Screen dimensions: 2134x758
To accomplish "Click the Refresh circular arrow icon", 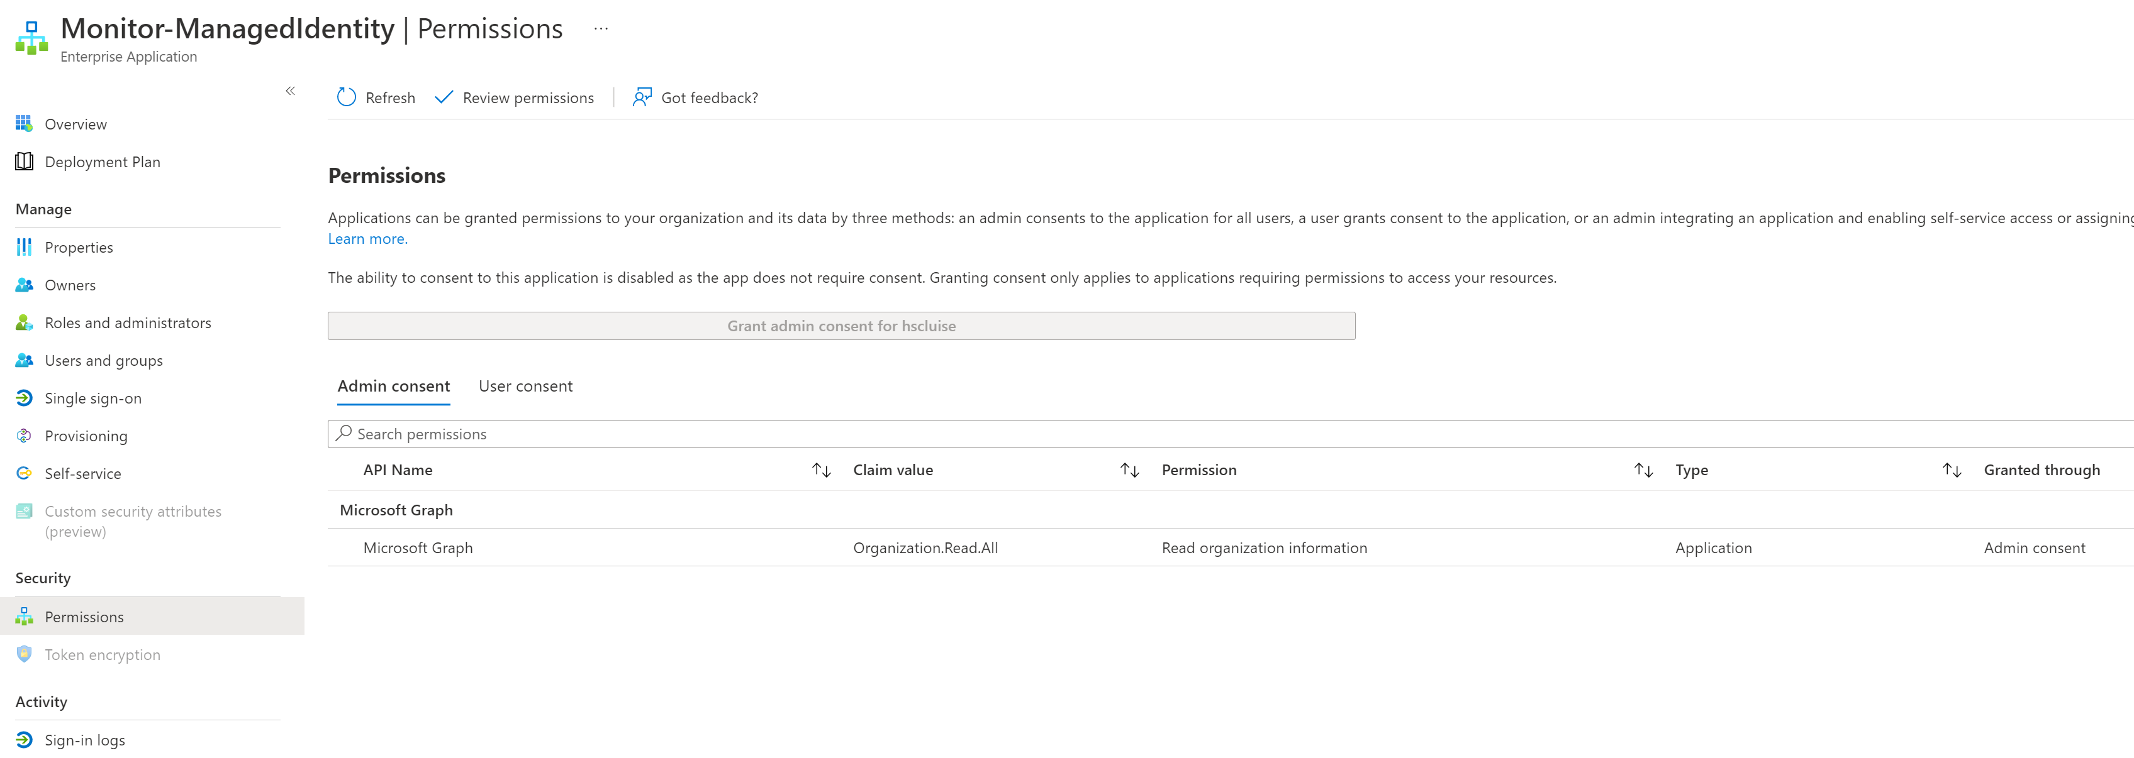I will (346, 97).
